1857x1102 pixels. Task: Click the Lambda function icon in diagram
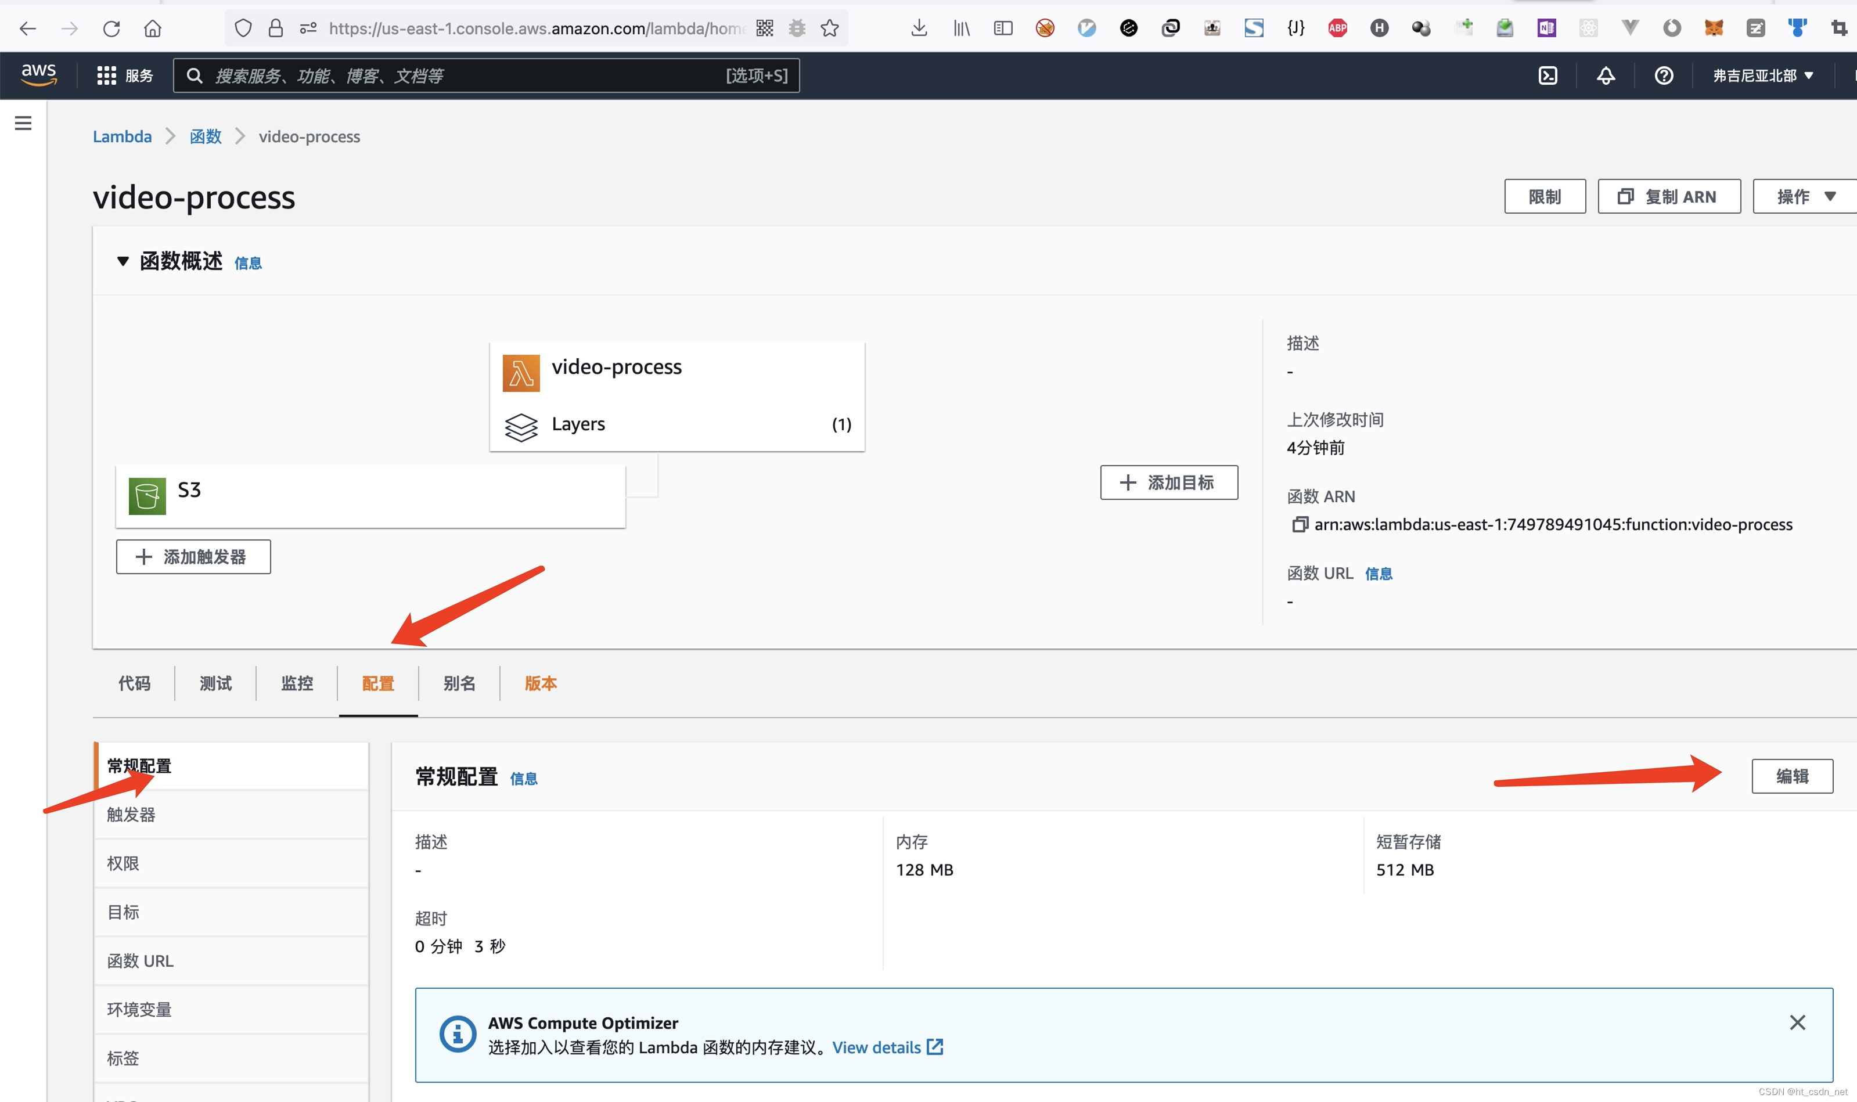tap(520, 373)
